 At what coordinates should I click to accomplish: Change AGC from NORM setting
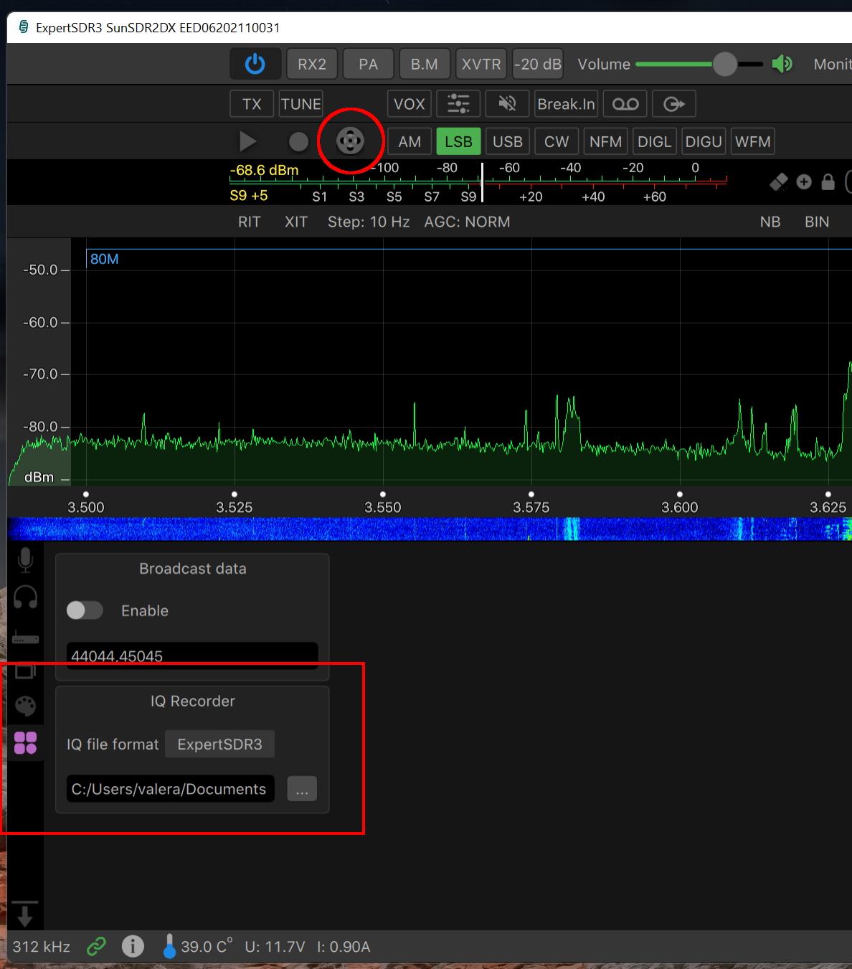(x=467, y=222)
